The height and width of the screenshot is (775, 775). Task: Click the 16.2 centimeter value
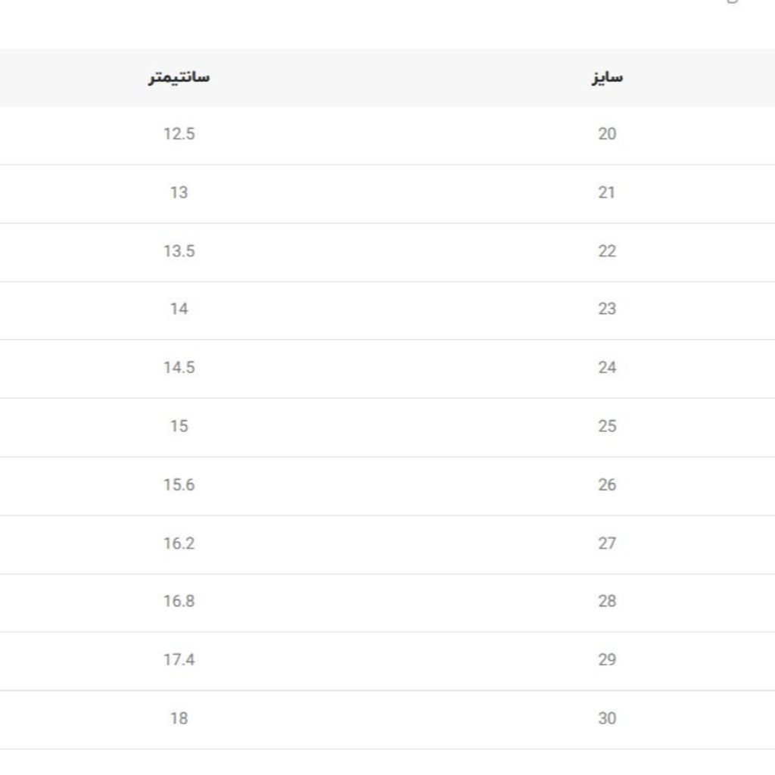pos(179,543)
